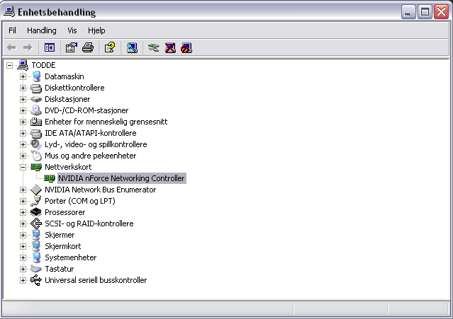Expand the Diskstasjoner node
This screenshot has height=319, width=453.
tap(23, 99)
